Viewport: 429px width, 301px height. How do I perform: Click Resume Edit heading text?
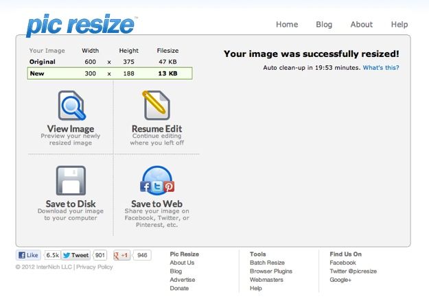[x=156, y=128]
